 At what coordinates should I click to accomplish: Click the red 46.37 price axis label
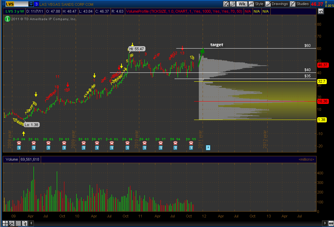point(322,65)
